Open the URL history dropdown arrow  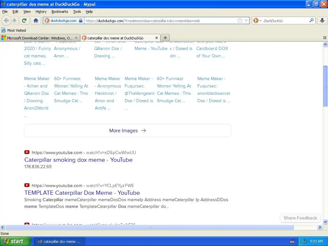point(246,20)
